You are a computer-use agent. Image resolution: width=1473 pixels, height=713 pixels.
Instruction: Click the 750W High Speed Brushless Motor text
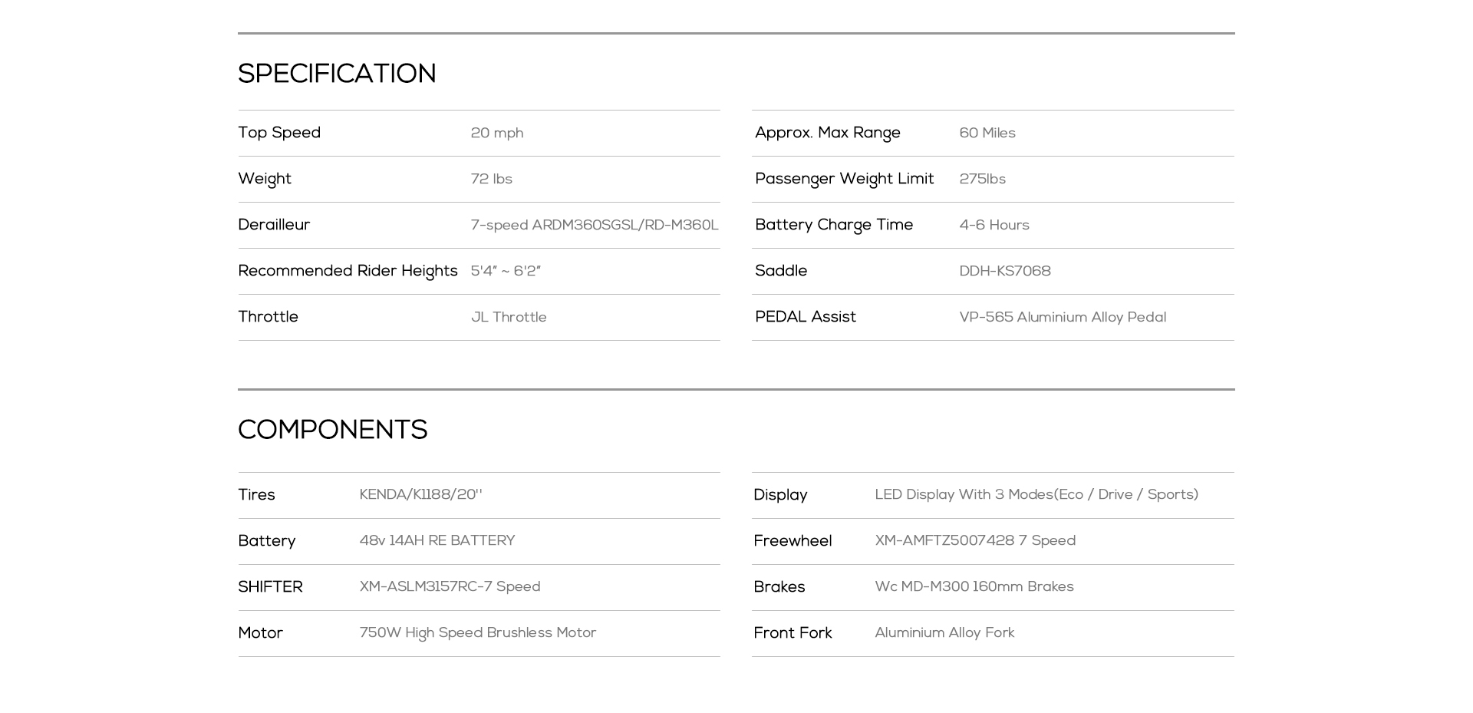(x=478, y=633)
